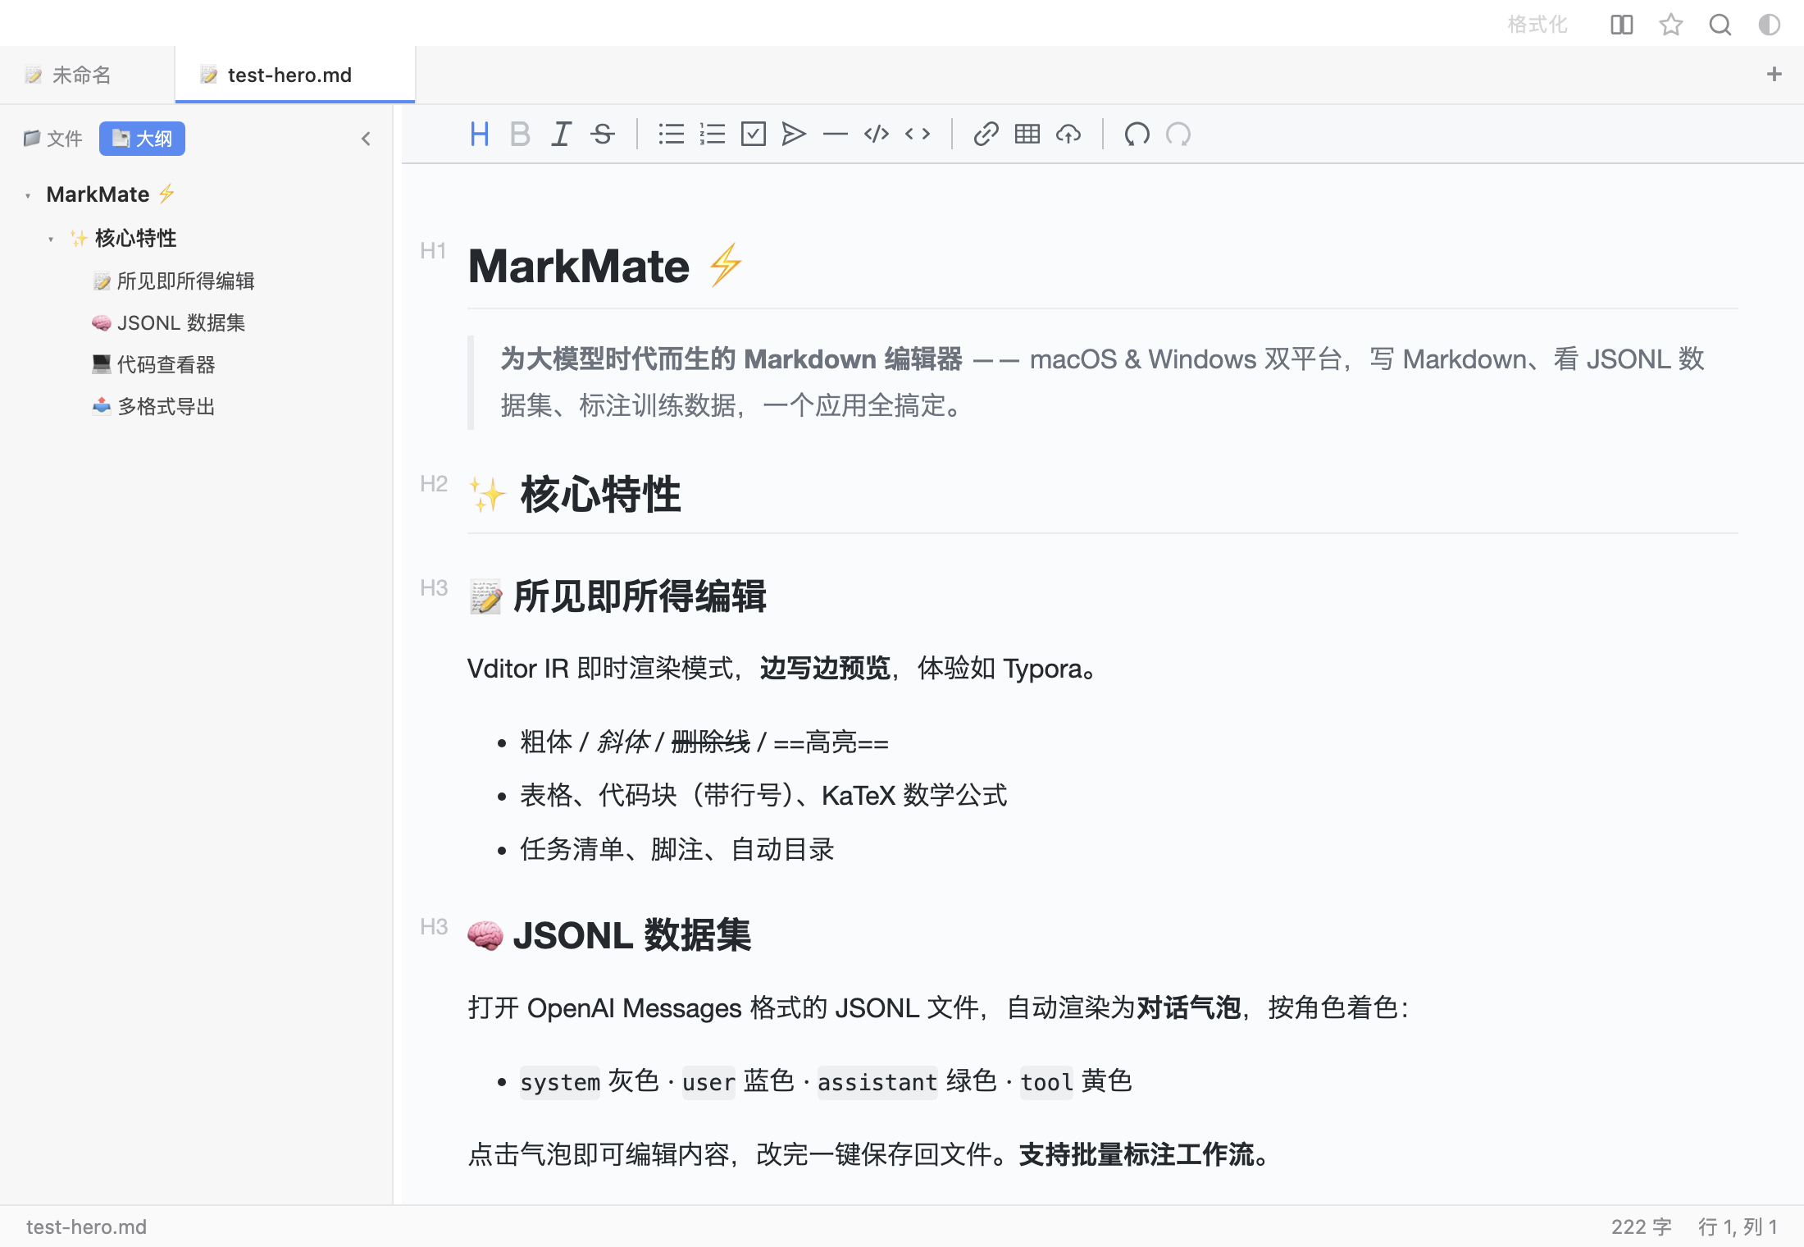Toggle split-pane view icon in the top bar
The image size is (1804, 1247).
1621,25
